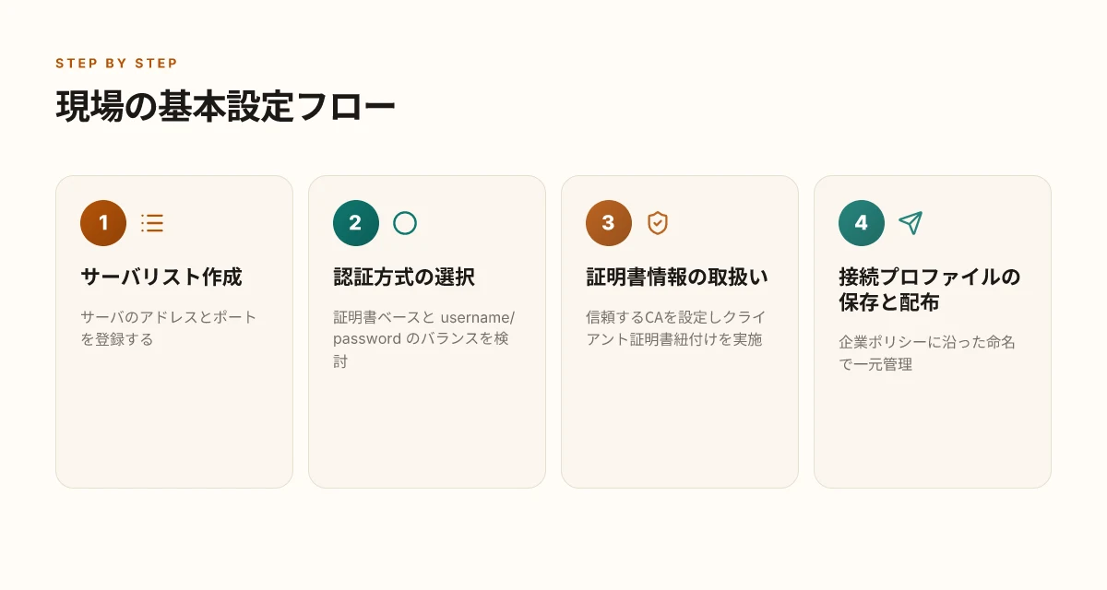Click the teal number 2 badge
Image resolution: width=1107 pixels, height=590 pixels.
pos(356,223)
